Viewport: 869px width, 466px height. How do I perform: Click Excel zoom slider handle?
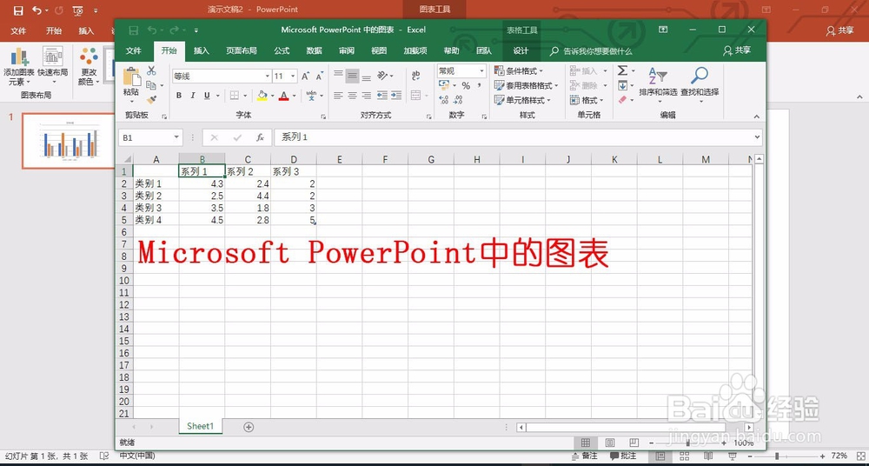click(687, 443)
